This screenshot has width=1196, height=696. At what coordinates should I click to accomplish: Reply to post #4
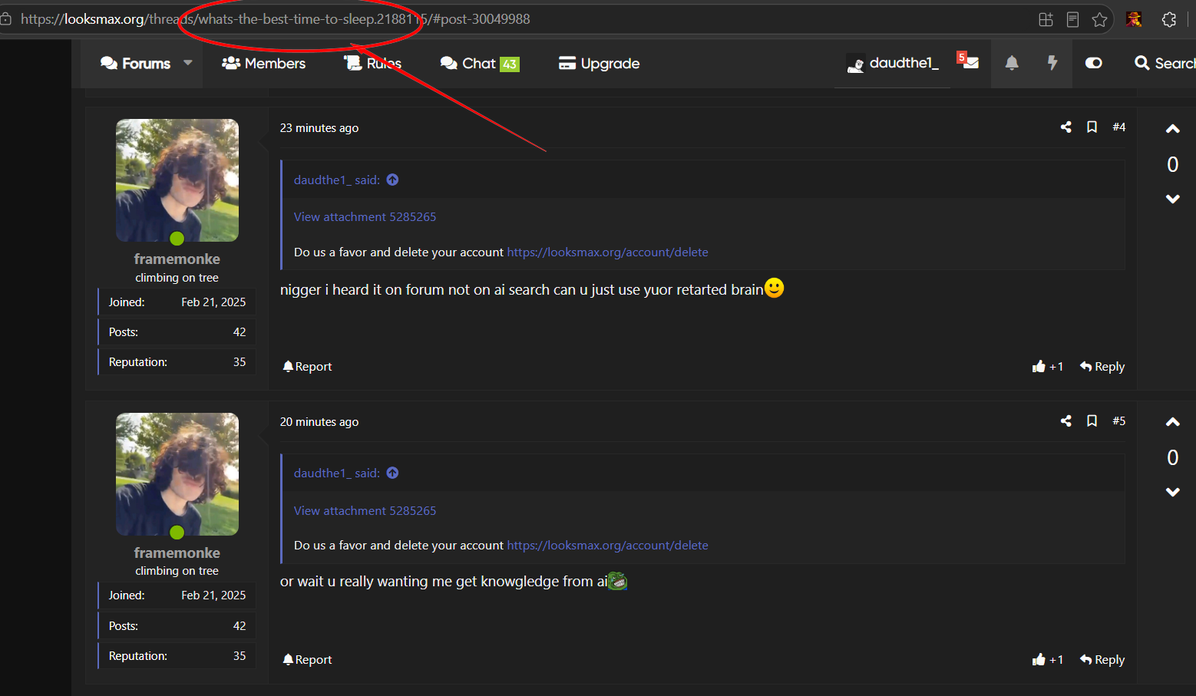(1102, 367)
